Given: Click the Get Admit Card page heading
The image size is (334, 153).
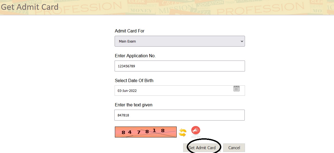Looking at the screenshot, I should tap(29, 7).
